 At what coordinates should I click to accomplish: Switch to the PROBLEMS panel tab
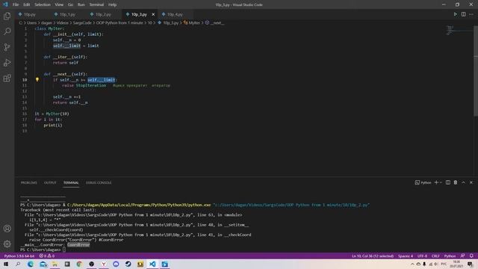coord(28,182)
